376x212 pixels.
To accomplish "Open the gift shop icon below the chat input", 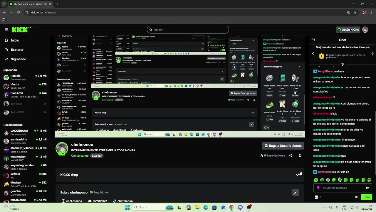I will [316, 197].
